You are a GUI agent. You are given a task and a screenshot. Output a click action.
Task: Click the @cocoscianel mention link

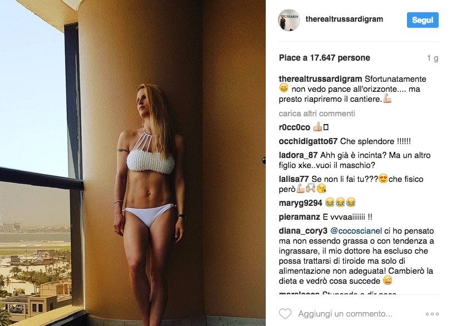pos(356,231)
